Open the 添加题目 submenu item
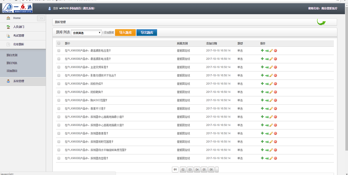The image size is (348, 175). click(x=12, y=71)
